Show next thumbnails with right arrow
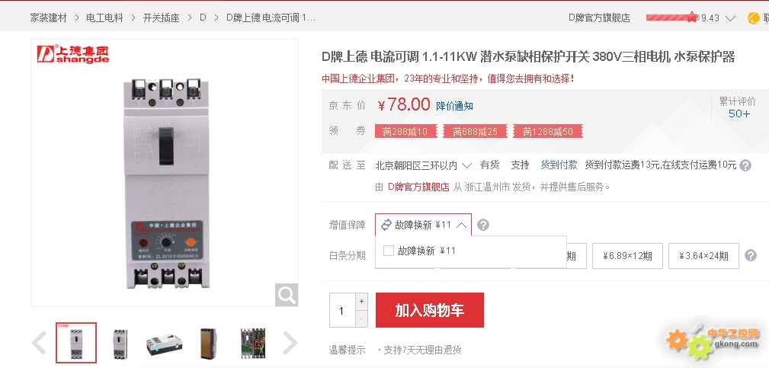Image resolution: width=769 pixels, height=368 pixels. (290, 343)
